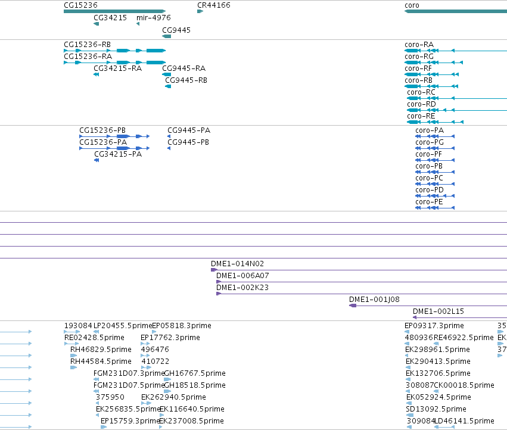Select the DME1-002L15 clone
The image size is (507, 430).
460,317
